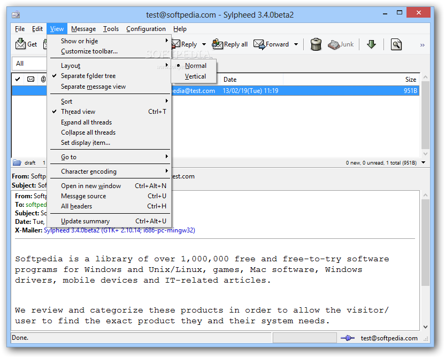Click the online/offline plug icon in status bar

[347, 338]
